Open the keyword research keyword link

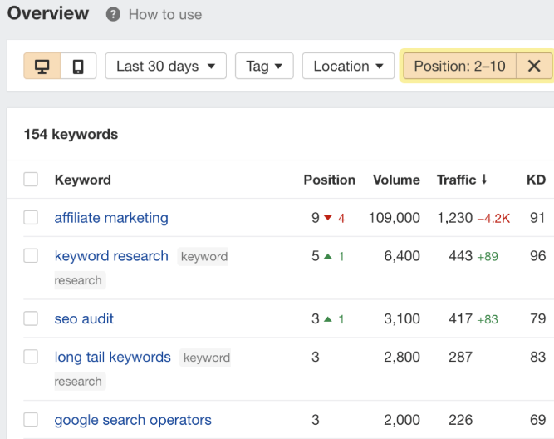(x=111, y=256)
